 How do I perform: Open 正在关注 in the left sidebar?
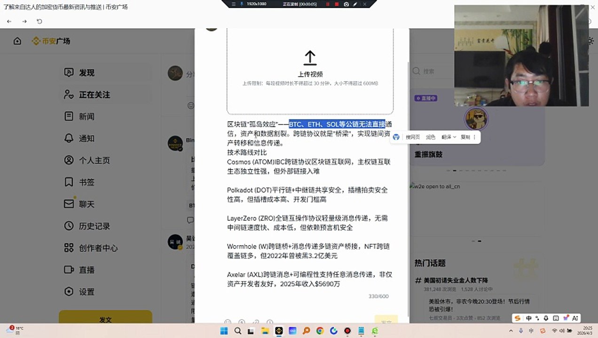pos(105,95)
